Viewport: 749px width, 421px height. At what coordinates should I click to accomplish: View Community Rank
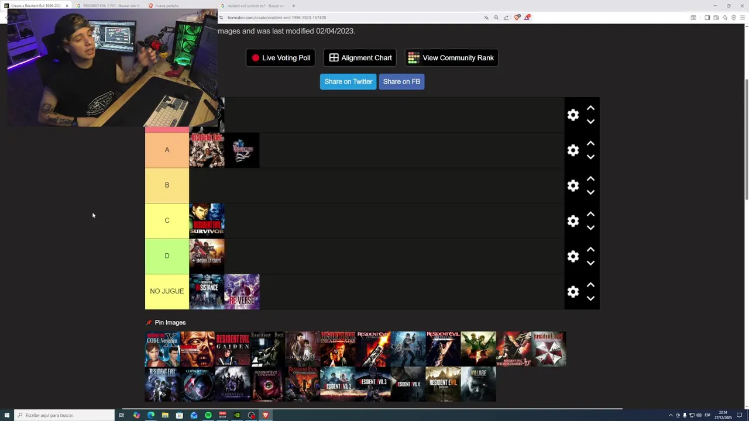451,58
